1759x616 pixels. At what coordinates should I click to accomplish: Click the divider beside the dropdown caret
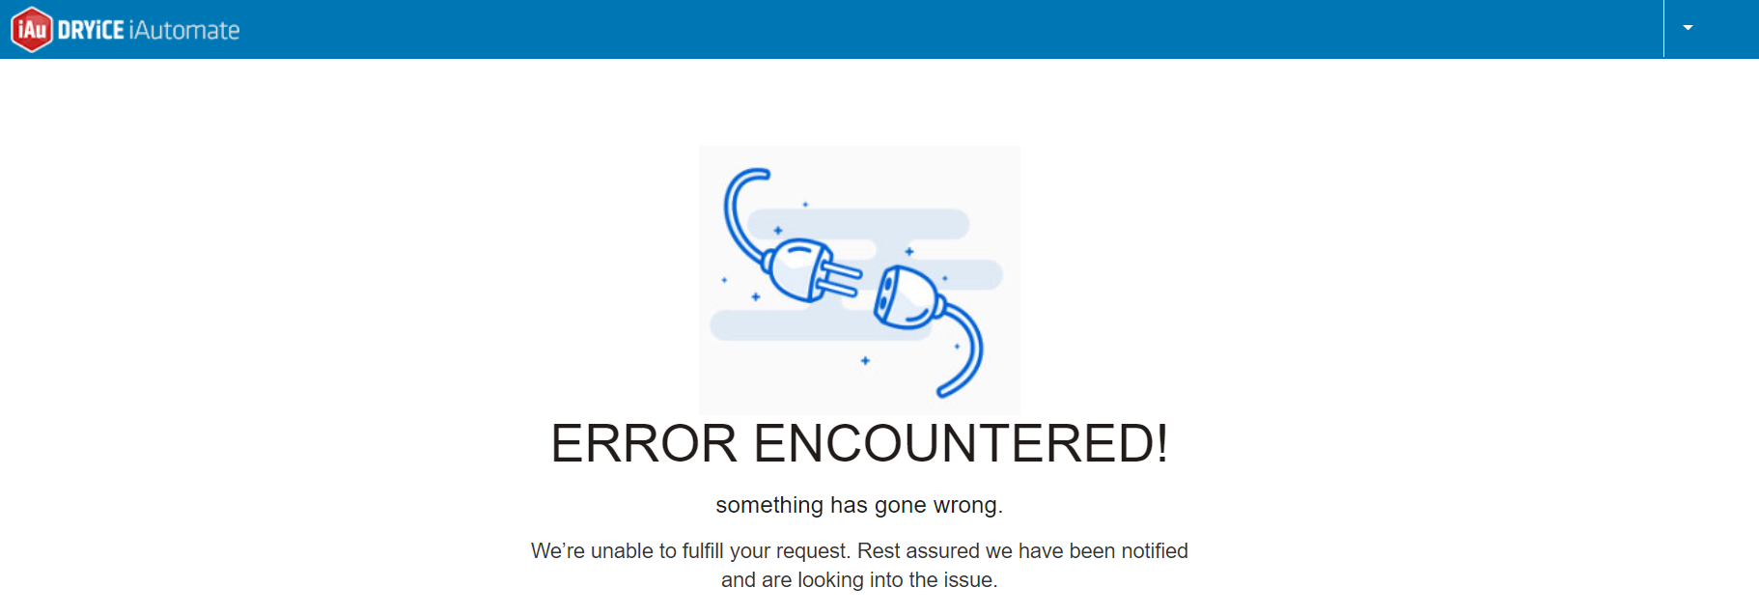(x=1663, y=29)
